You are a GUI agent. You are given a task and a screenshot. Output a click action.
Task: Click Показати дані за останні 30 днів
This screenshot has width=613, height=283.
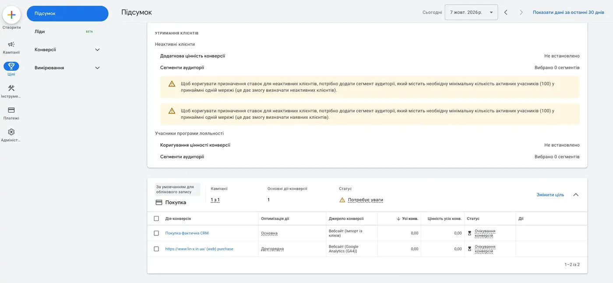(568, 12)
